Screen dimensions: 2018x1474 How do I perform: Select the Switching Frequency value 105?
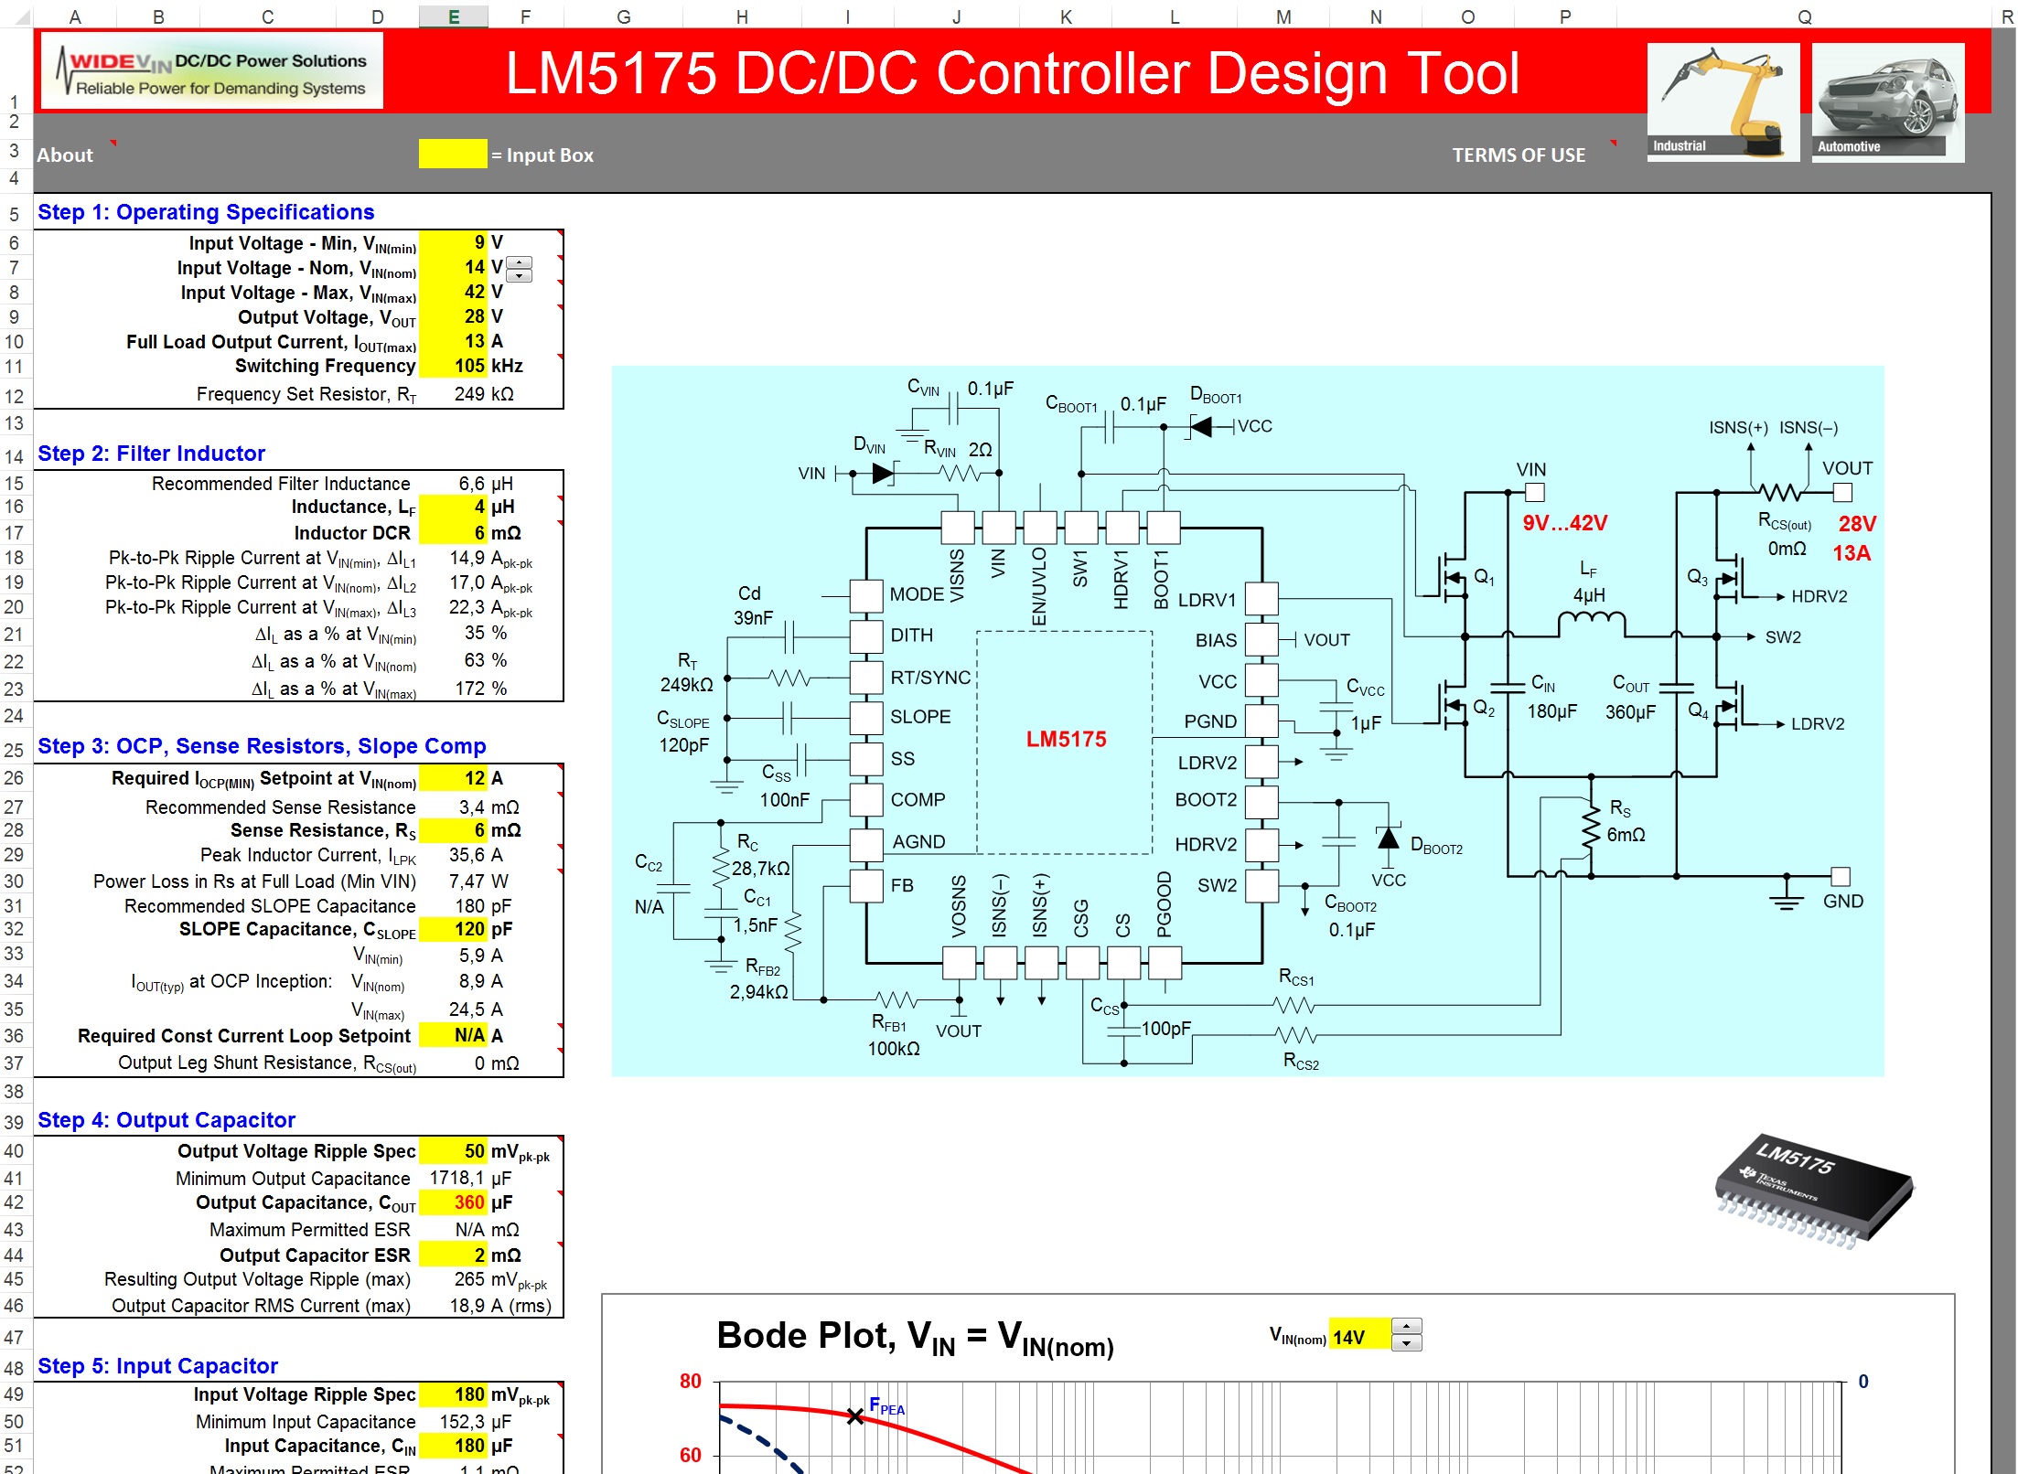[x=453, y=366]
